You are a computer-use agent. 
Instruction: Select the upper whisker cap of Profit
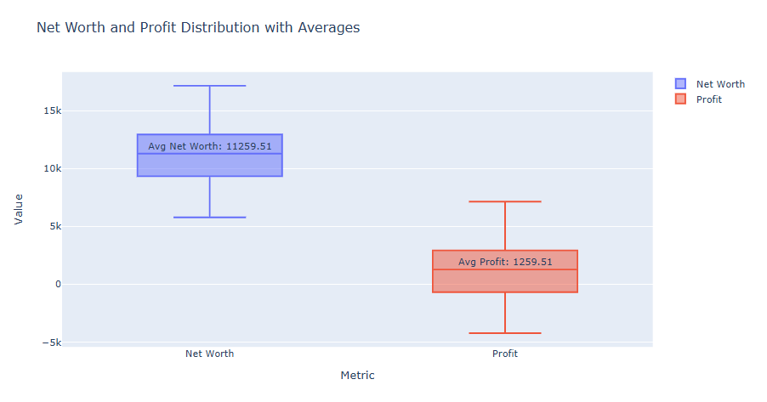tap(505, 201)
